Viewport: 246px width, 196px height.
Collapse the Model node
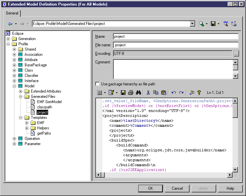coord(14,86)
